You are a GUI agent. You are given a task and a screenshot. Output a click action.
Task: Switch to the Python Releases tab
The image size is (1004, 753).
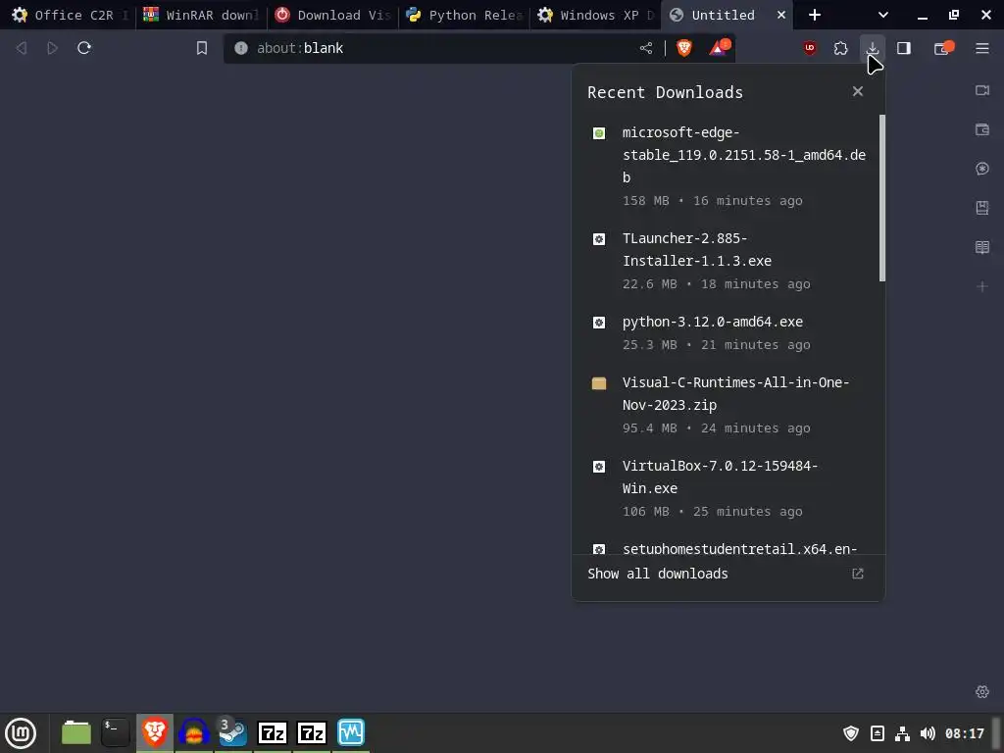465,15
